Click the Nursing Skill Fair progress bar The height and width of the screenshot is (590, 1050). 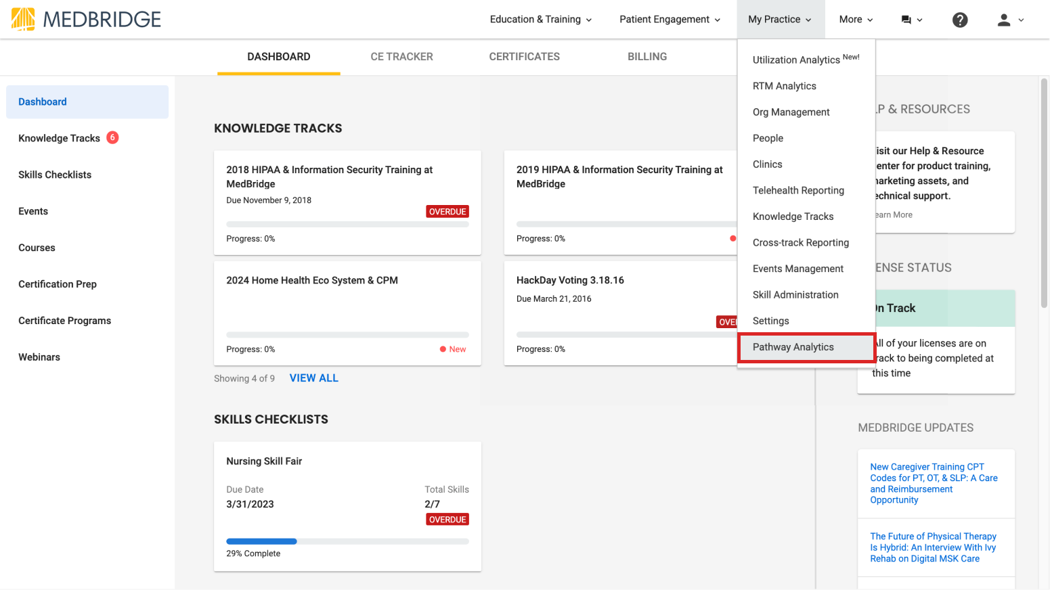coord(347,541)
